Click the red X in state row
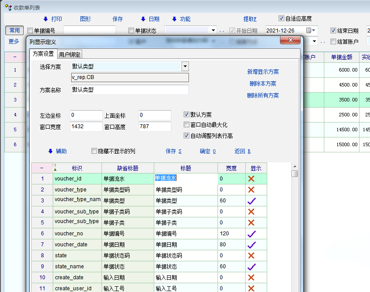Screen dimensions: 370x292 coord(251,256)
